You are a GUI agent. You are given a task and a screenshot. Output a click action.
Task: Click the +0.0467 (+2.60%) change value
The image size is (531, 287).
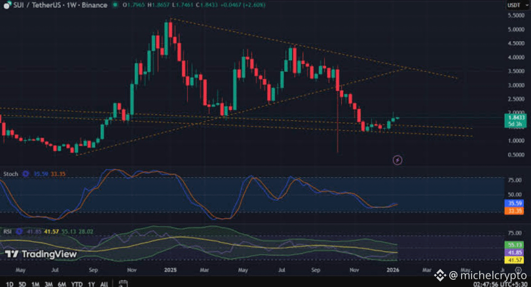coord(243,5)
